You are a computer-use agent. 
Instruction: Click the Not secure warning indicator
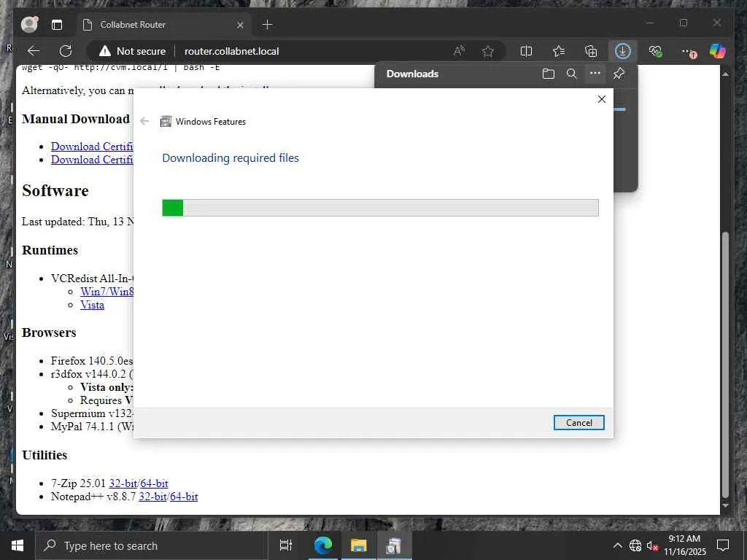coord(132,51)
